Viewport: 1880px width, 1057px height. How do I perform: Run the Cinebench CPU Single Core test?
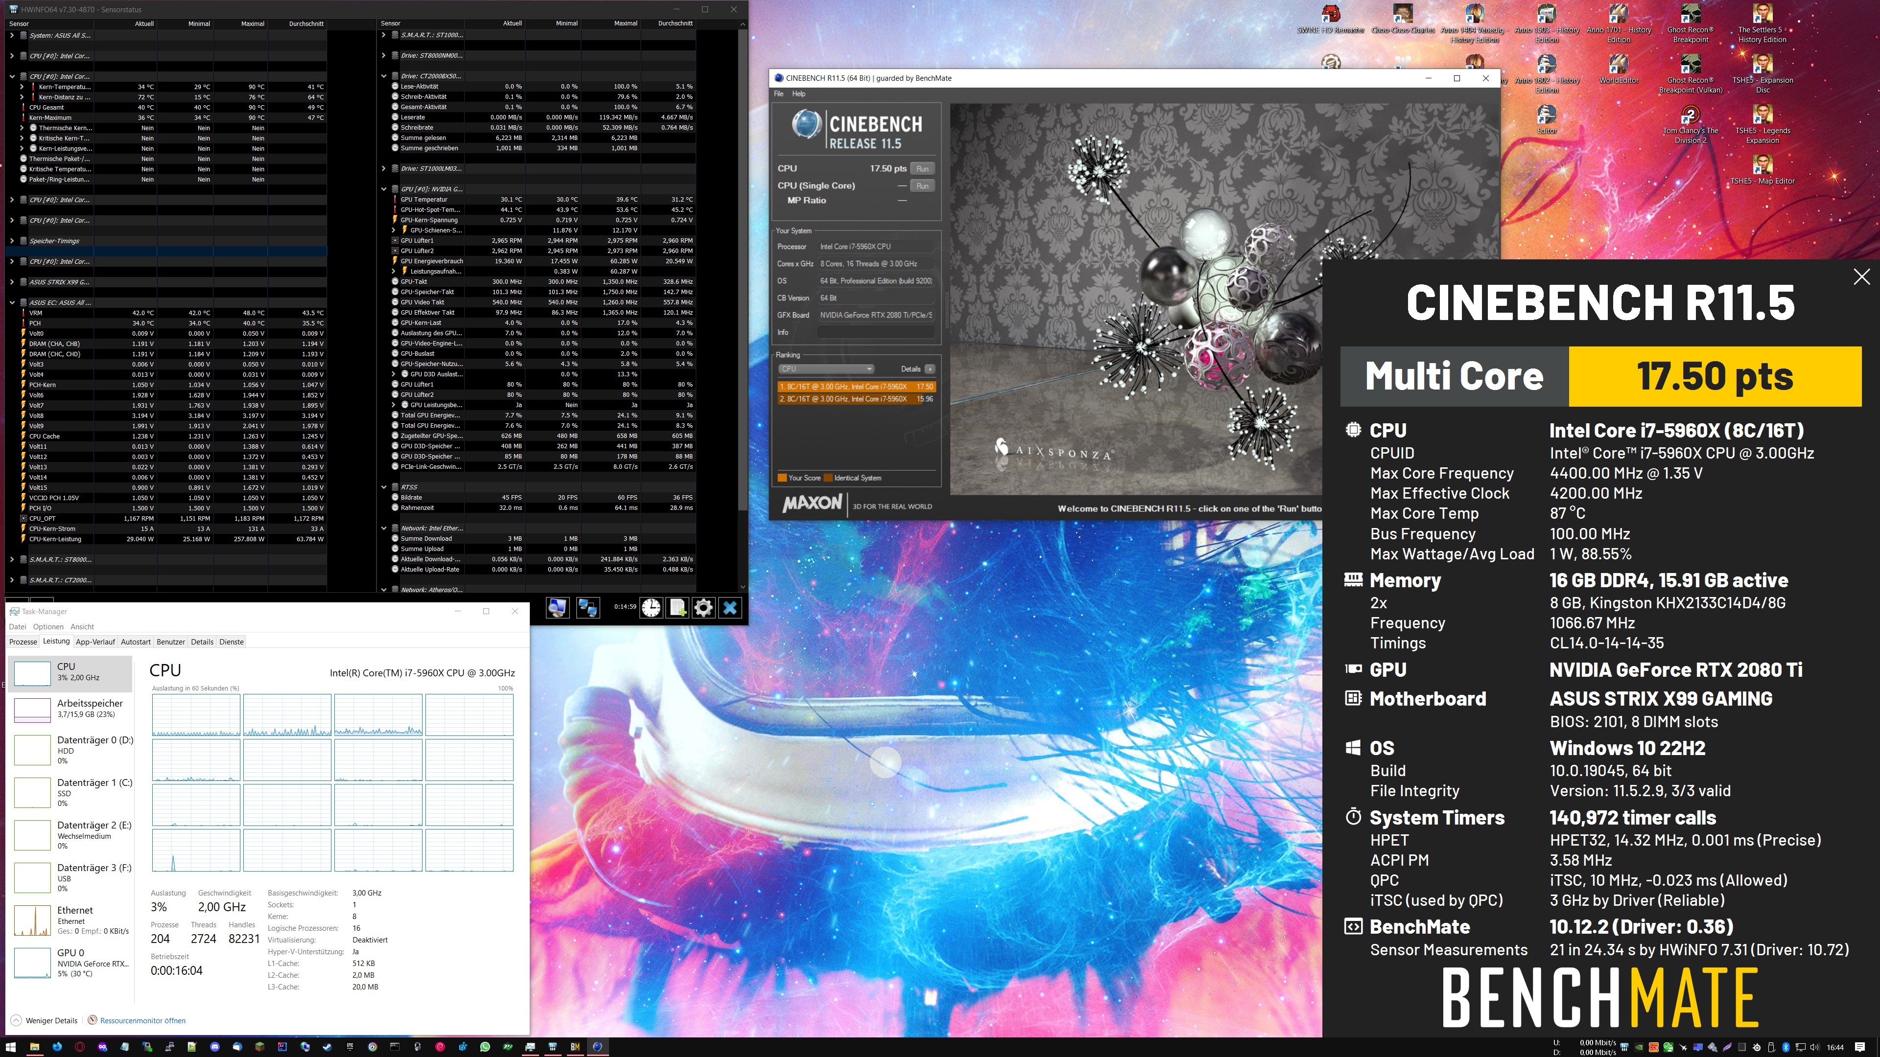[x=922, y=186]
